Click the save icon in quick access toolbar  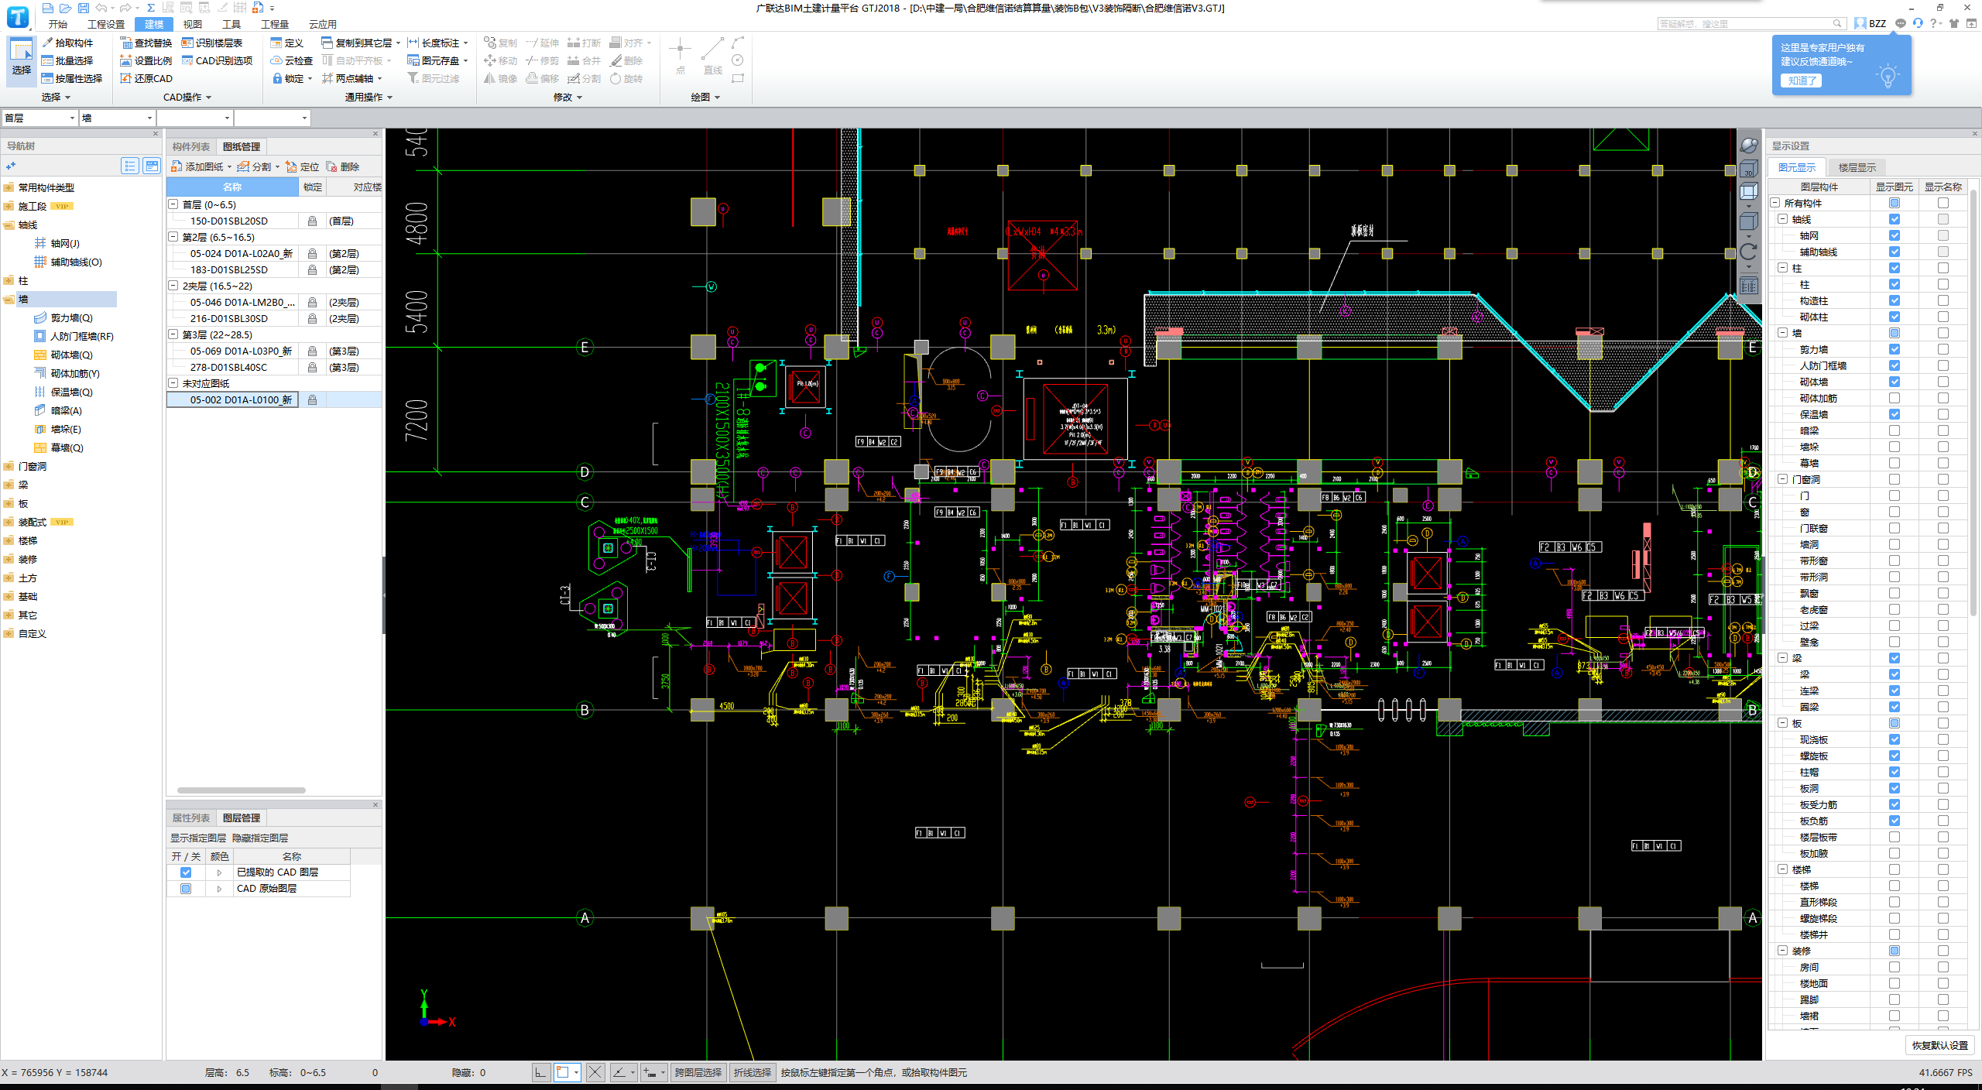(84, 8)
